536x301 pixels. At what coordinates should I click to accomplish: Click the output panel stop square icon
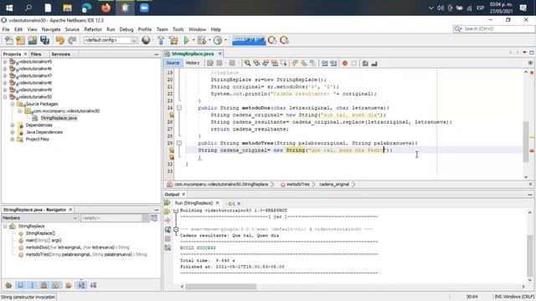[x=167, y=238]
